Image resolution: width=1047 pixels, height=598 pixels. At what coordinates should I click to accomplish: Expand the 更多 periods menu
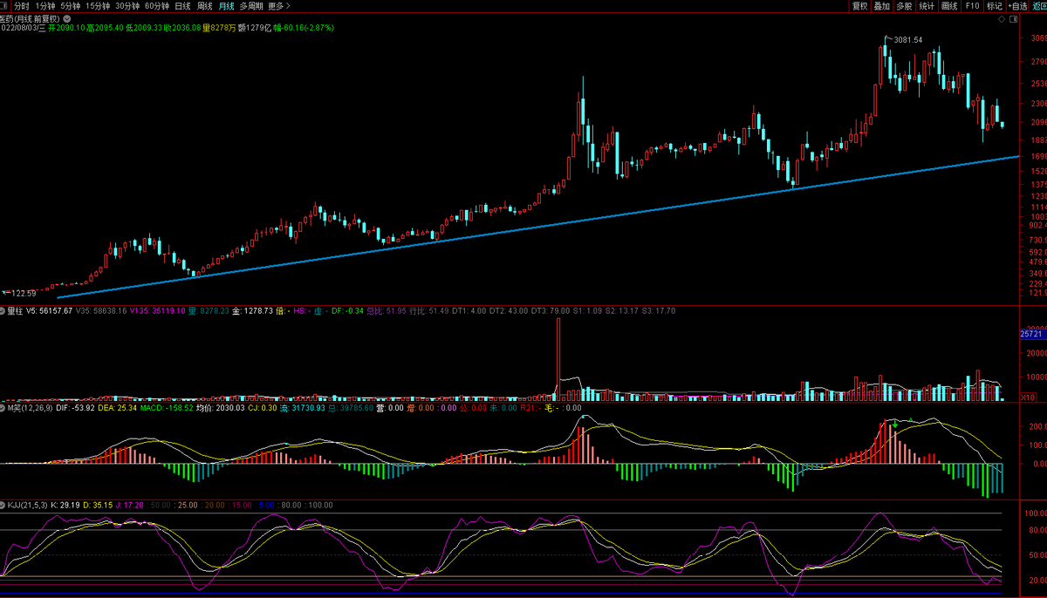(x=279, y=6)
